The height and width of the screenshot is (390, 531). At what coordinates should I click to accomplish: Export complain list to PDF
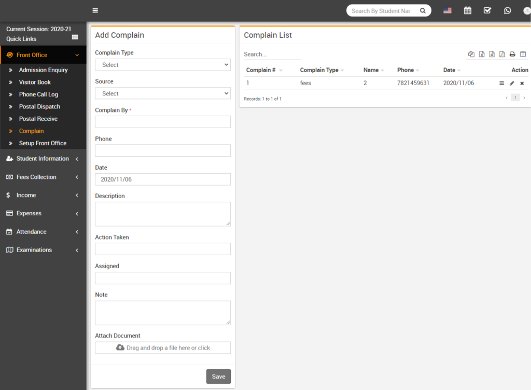click(x=502, y=54)
